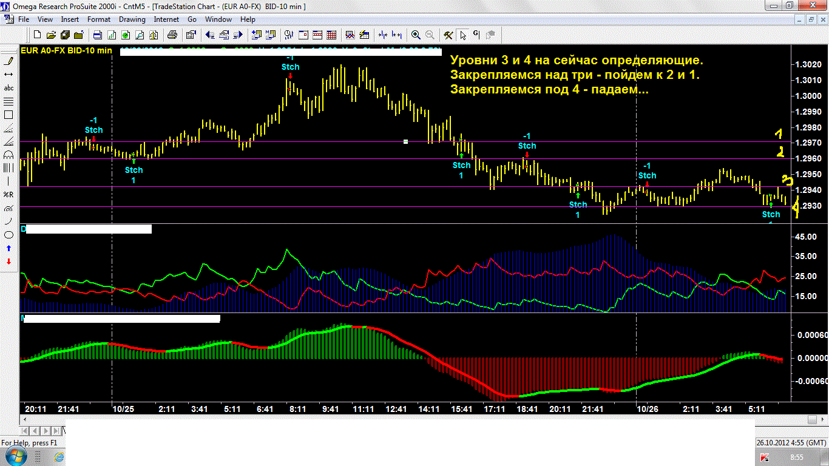Open Internet Explorer from the taskbar
Image resolution: width=829 pixels, height=466 pixels.
pyautogui.click(x=59, y=456)
